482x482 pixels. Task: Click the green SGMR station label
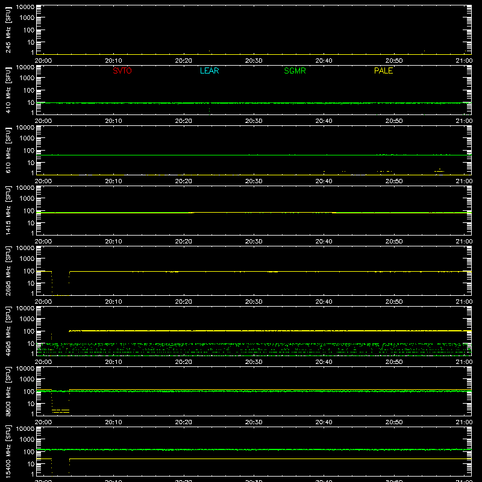coord(295,70)
